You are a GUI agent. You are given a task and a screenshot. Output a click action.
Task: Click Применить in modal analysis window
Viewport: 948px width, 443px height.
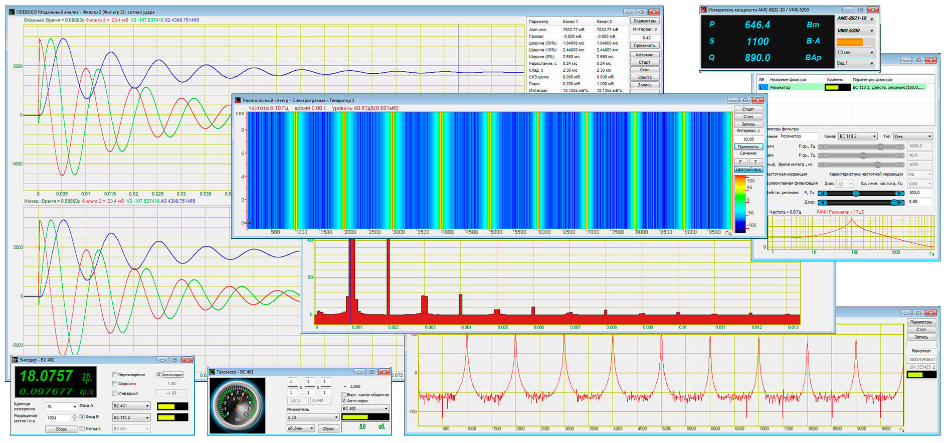point(644,46)
